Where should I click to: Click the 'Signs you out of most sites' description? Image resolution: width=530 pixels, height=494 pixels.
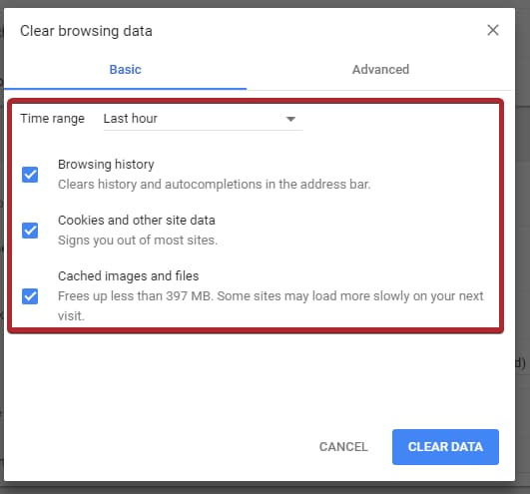138,241
